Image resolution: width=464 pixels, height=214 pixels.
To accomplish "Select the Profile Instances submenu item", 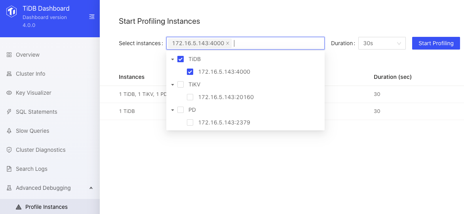I will 50,207.
